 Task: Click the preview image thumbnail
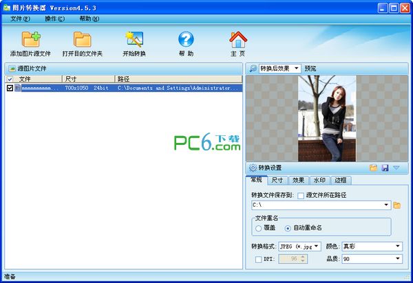tap(327, 119)
